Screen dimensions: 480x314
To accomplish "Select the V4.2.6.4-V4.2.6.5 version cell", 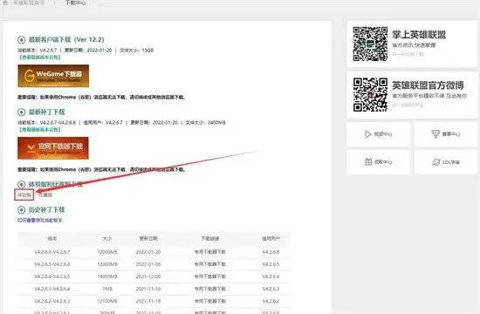I will coord(52,276).
